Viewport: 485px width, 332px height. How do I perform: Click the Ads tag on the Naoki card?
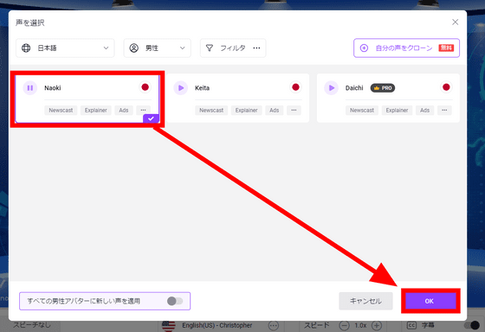point(124,111)
